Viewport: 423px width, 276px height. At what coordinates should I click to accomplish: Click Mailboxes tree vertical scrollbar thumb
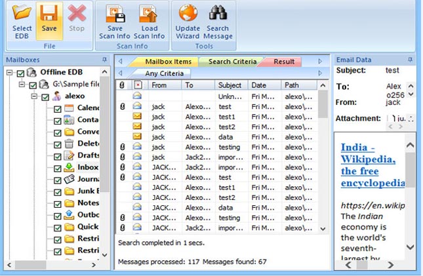pos(105,134)
